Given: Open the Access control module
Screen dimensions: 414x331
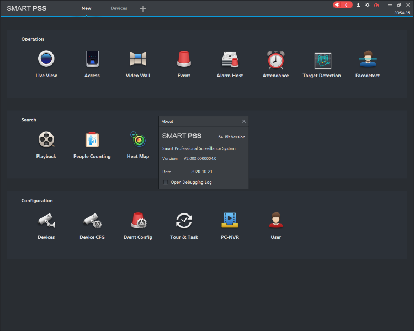Looking at the screenshot, I should point(92,64).
